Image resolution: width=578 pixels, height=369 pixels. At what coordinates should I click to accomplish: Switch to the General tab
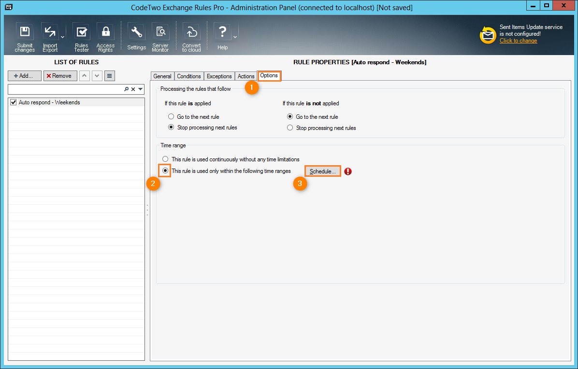(x=162, y=76)
